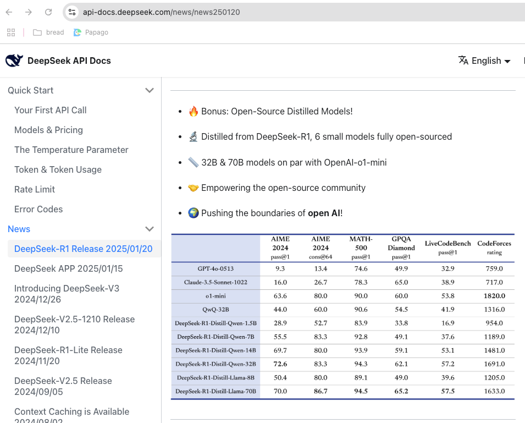The width and height of the screenshot is (525, 423).
Task: Click the 'GPQA Diamond' column header
Action: 401,244
